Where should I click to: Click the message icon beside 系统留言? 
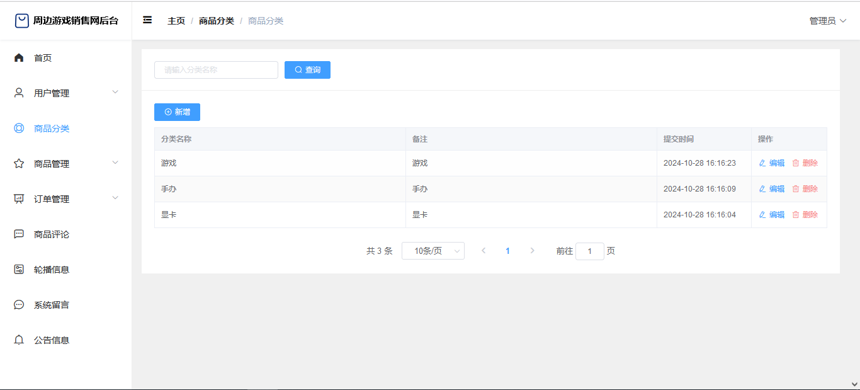coord(19,305)
